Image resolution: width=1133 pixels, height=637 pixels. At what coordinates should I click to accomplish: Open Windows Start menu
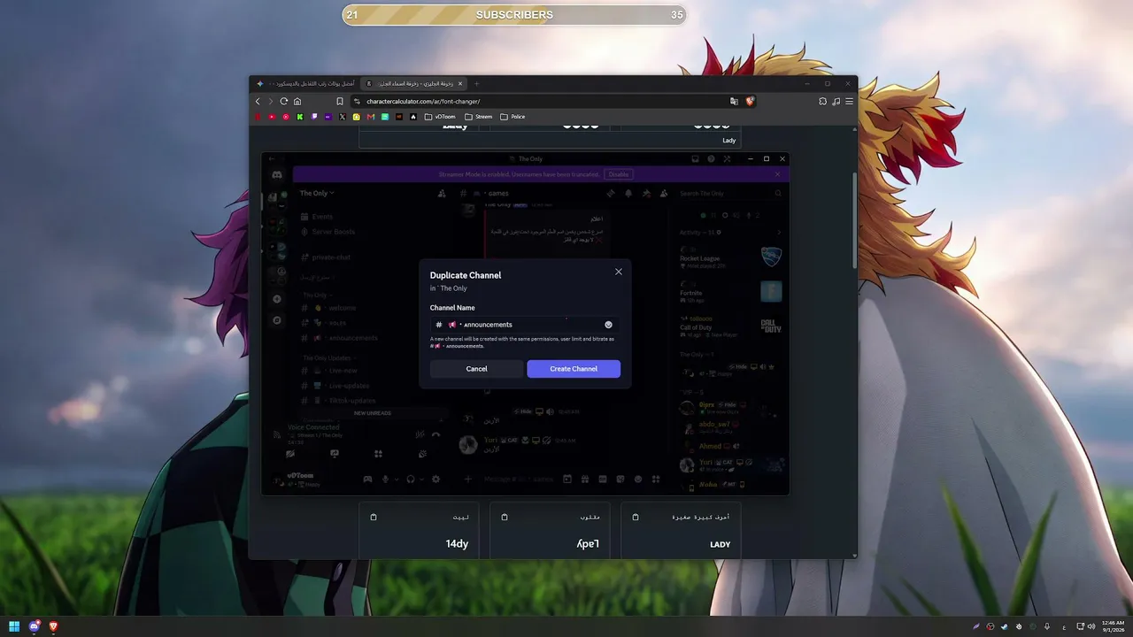pyautogui.click(x=14, y=626)
